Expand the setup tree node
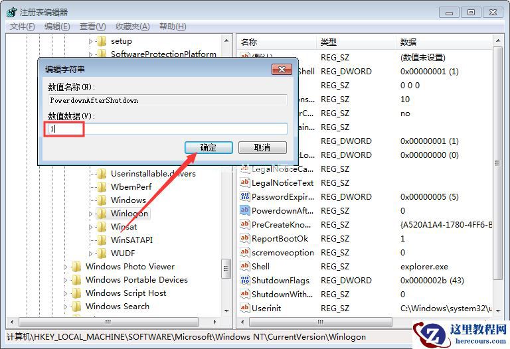 (x=91, y=41)
